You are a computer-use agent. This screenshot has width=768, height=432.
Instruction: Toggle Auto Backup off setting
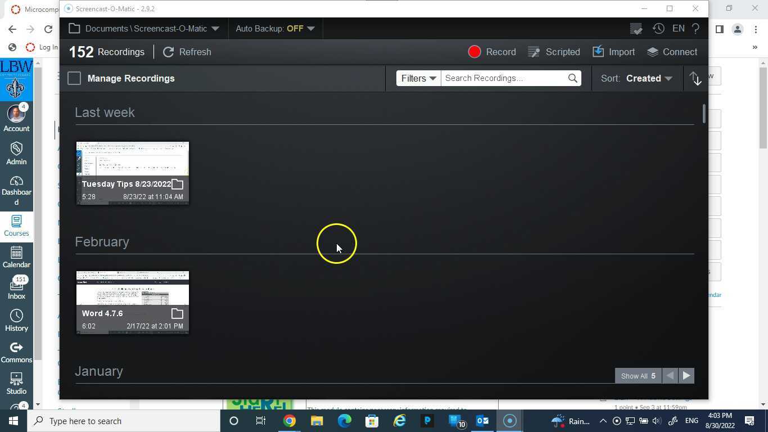275,28
